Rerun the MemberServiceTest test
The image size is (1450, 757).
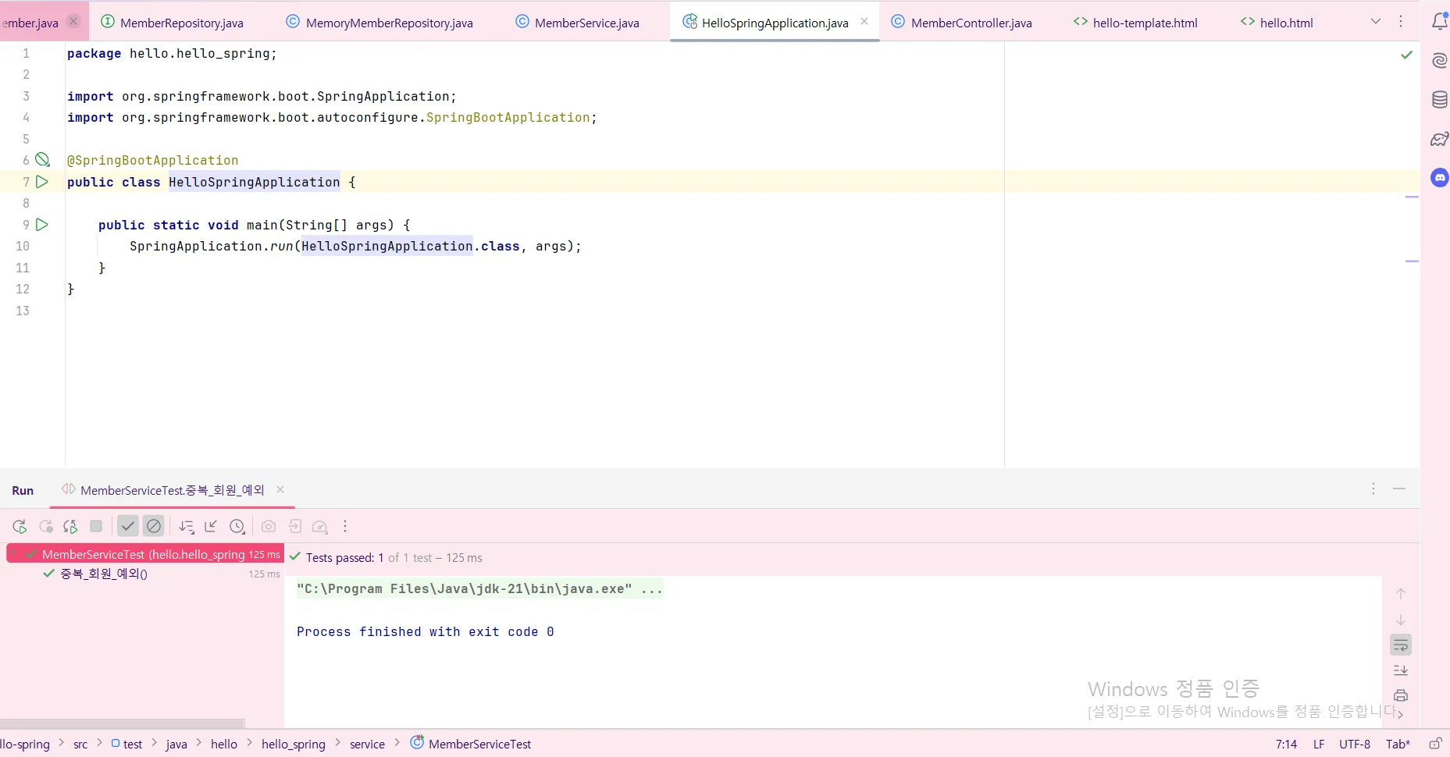pyautogui.click(x=20, y=527)
